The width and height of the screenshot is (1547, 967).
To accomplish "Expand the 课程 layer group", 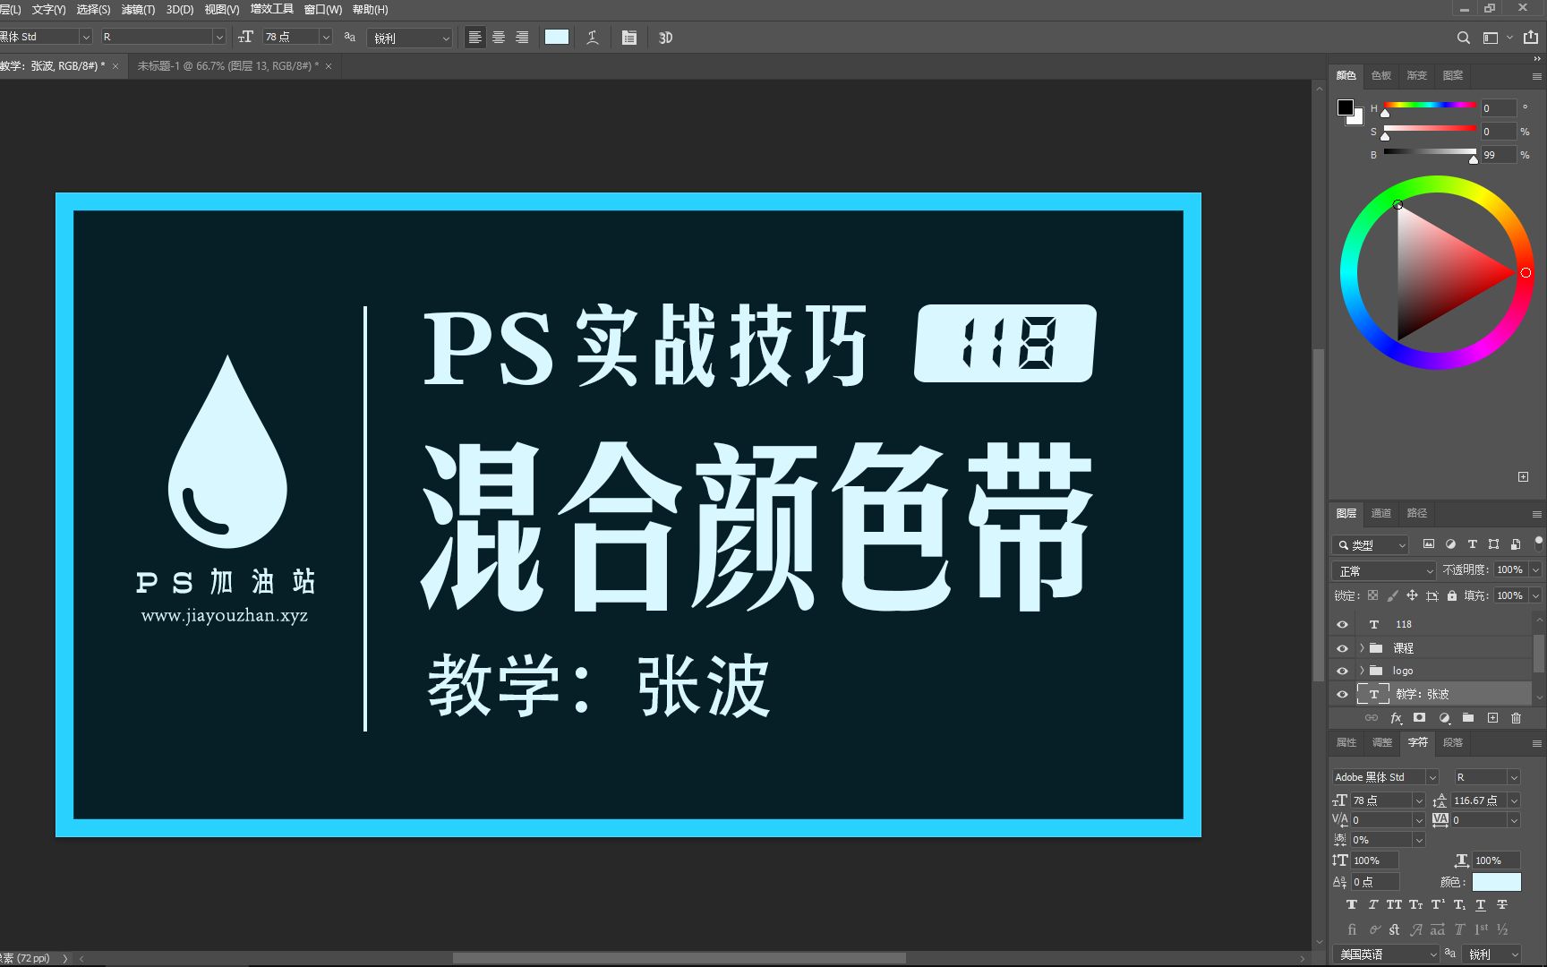I will coord(1362,648).
